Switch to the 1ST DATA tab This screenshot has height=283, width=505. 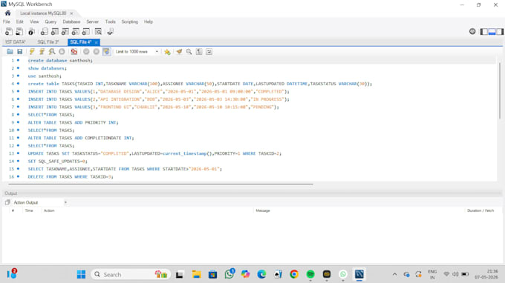(x=15, y=42)
